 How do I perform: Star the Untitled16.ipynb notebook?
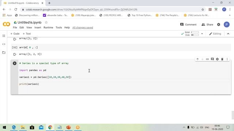click(46, 23)
